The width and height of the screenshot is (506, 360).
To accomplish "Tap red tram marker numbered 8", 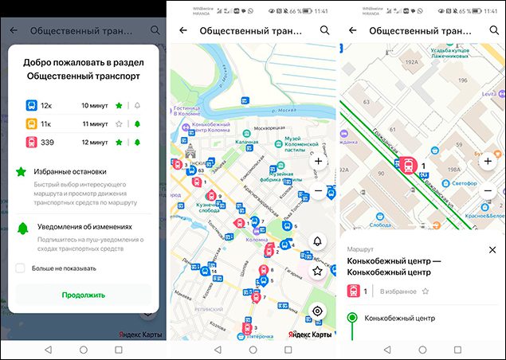I will click(264, 270).
